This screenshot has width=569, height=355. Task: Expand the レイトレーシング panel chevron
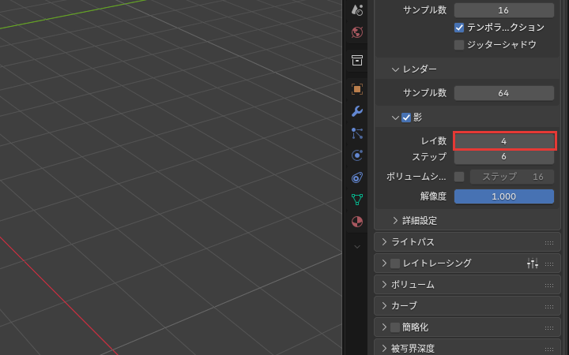[384, 263]
